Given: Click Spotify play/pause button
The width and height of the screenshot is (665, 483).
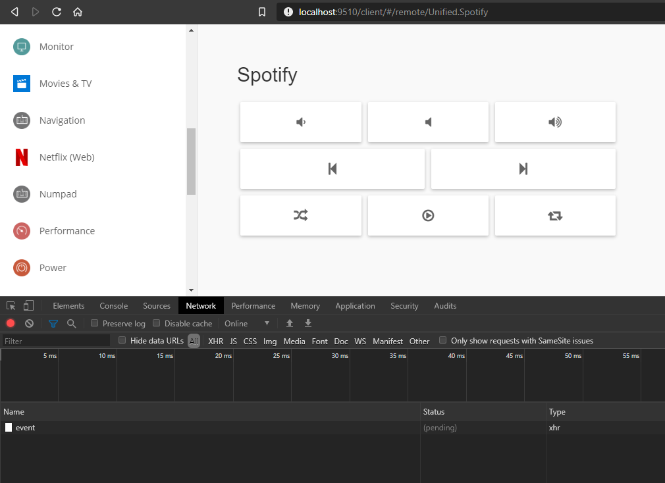Looking at the screenshot, I should pos(428,215).
